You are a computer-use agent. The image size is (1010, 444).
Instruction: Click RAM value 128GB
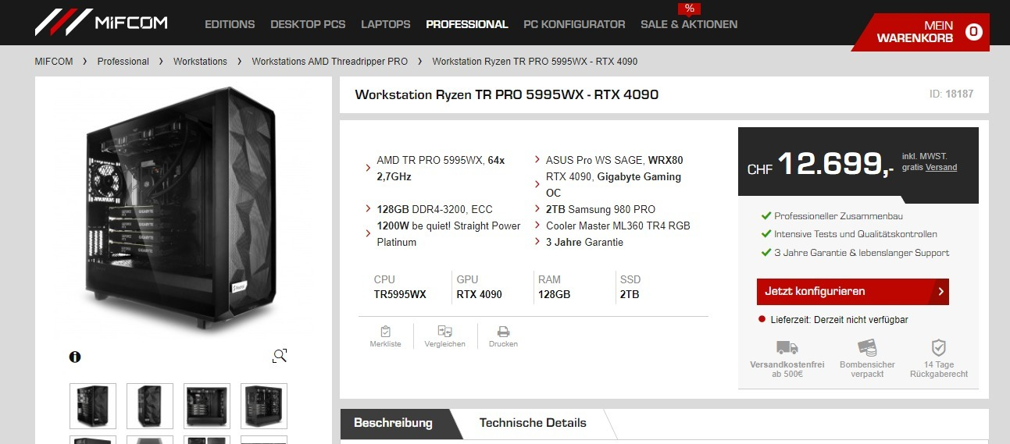555,294
